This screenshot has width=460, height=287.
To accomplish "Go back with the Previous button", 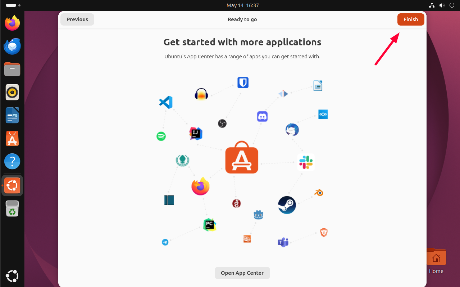I will (x=77, y=19).
